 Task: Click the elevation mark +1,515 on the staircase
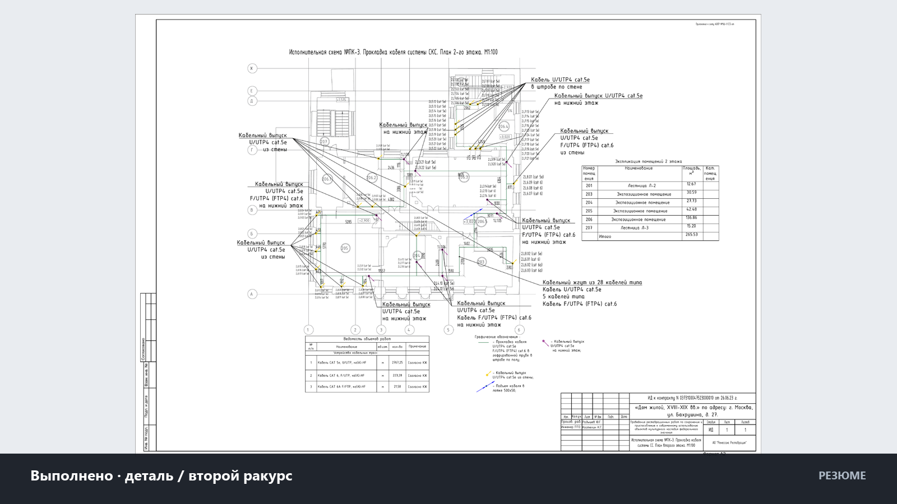[x=341, y=100]
